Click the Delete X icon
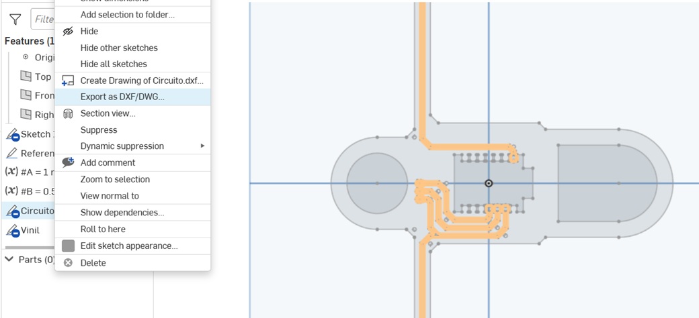Screen dimensions: 699x318 coord(68,263)
